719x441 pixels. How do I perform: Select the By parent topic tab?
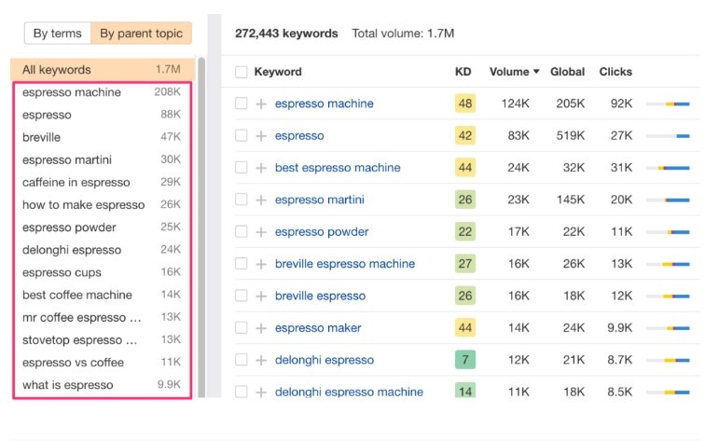[141, 34]
